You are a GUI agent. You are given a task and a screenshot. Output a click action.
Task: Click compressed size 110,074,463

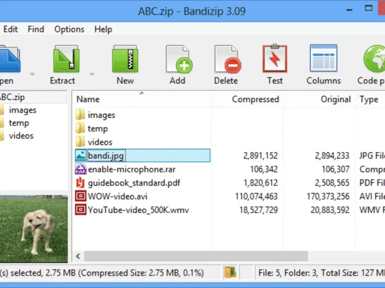coord(257,197)
